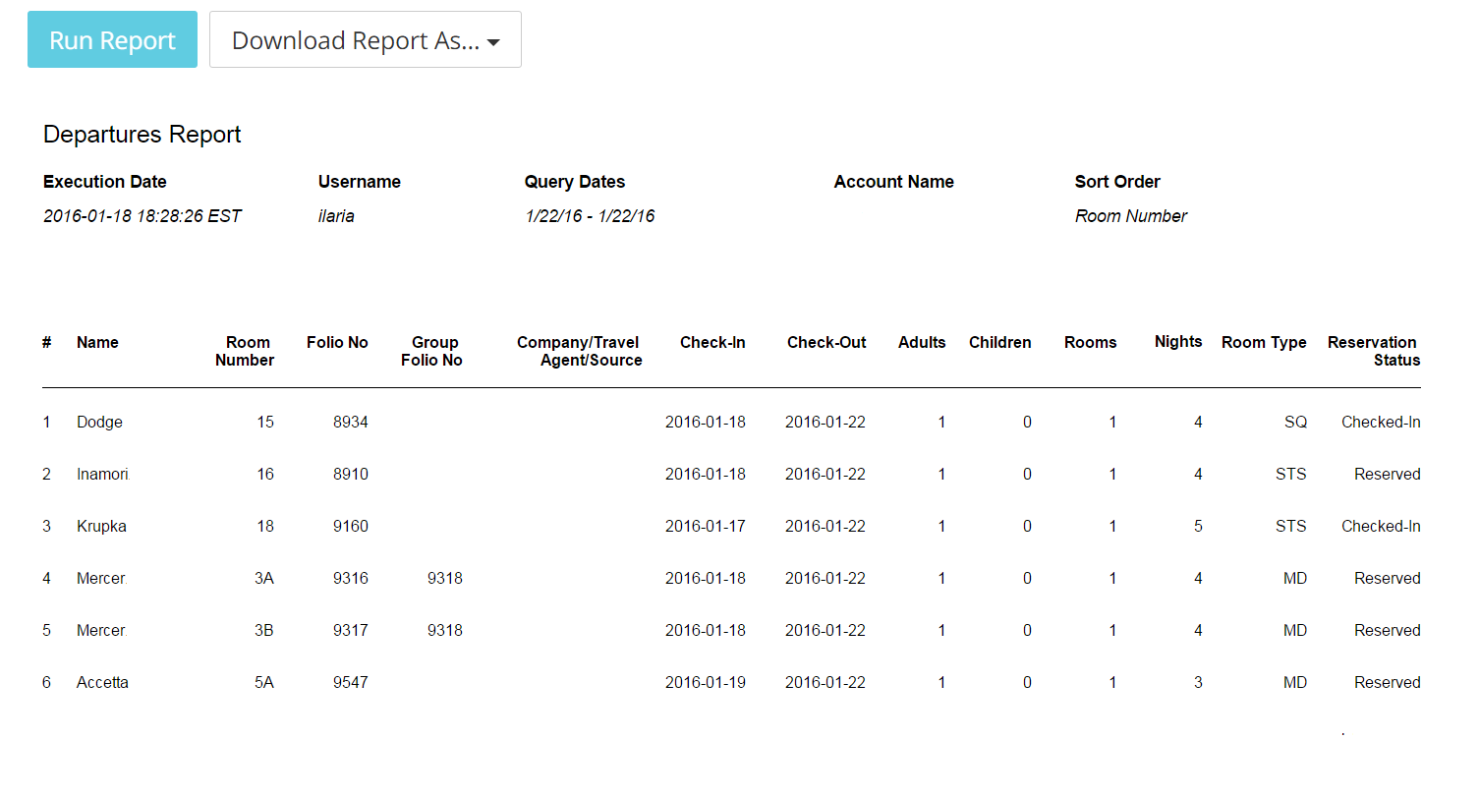Click nights value 3 in Accetta row
The width and height of the screenshot is (1479, 797).
1198,683
